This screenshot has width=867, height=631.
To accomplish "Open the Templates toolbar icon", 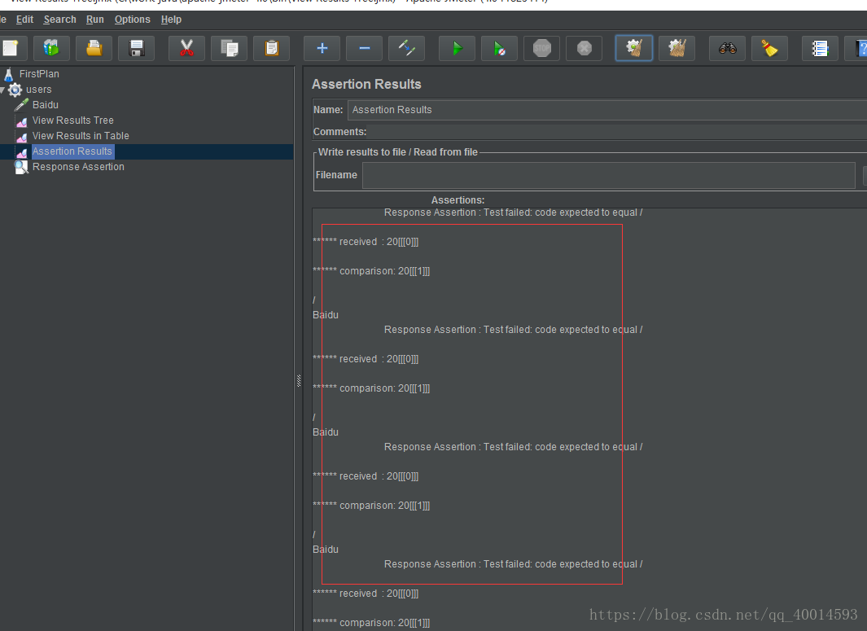I will tap(51, 48).
